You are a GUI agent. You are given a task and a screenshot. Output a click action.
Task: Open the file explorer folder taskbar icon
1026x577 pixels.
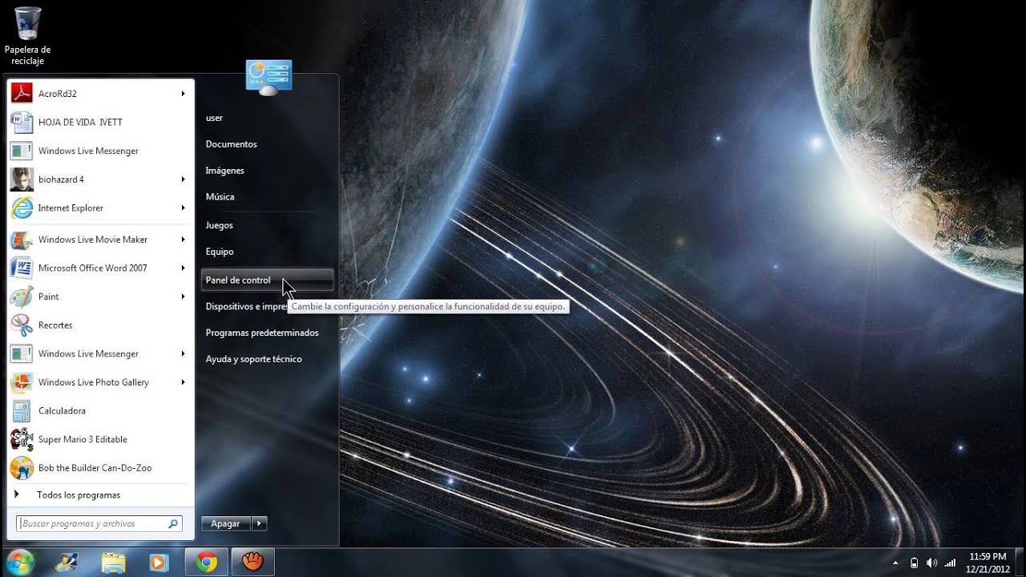(x=113, y=563)
